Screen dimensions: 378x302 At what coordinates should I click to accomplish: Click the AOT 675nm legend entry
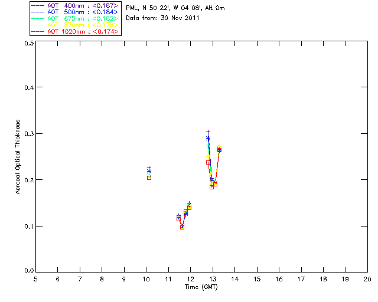pos(74,18)
